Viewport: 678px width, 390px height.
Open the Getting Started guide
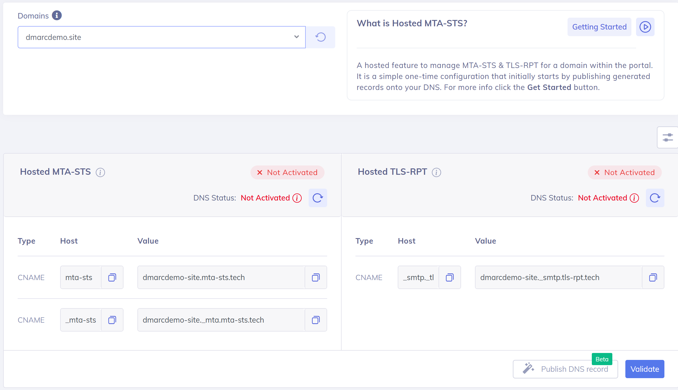[x=599, y=27]
